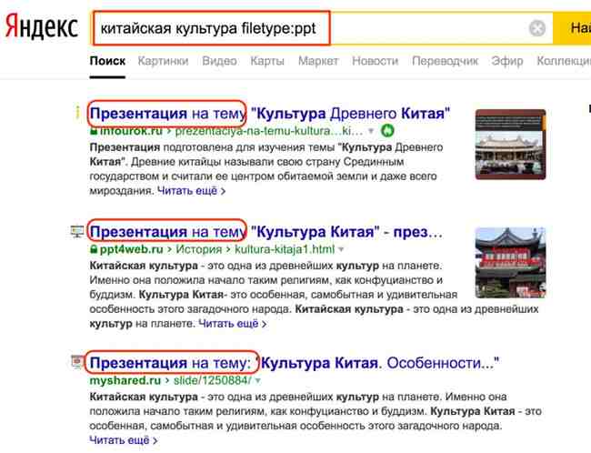Screen dimensions: 591x453
Task: Expand the dropdown arrow next to infourok URL
Action: tap(371, 131)
